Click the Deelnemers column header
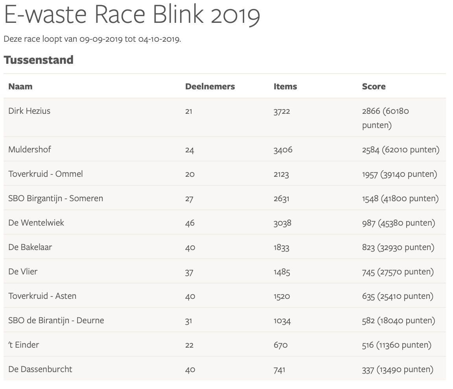Screen dimensions: 453x389 coord(210,87)
